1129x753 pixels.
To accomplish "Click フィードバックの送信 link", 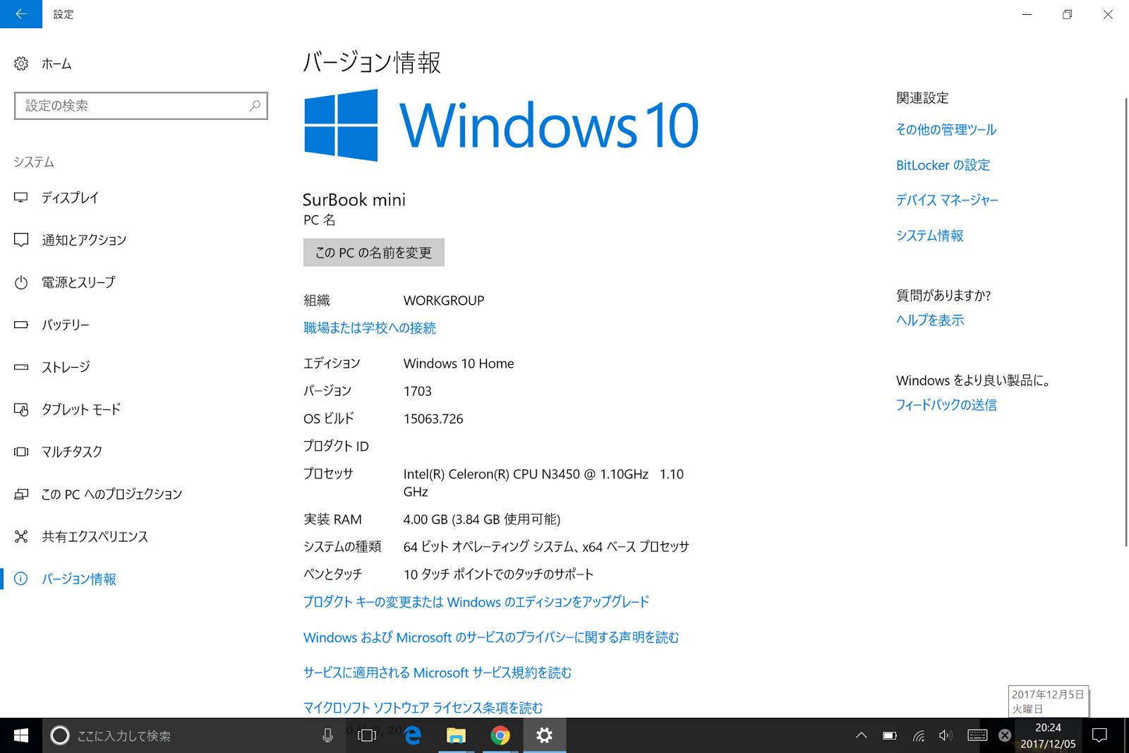I will tap(946, 405).
